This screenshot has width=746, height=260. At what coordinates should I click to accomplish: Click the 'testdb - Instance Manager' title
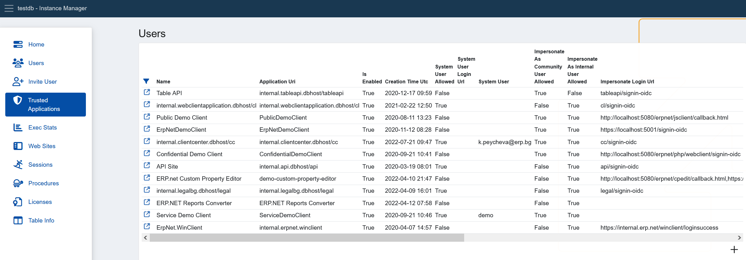(x=52, y=8)
